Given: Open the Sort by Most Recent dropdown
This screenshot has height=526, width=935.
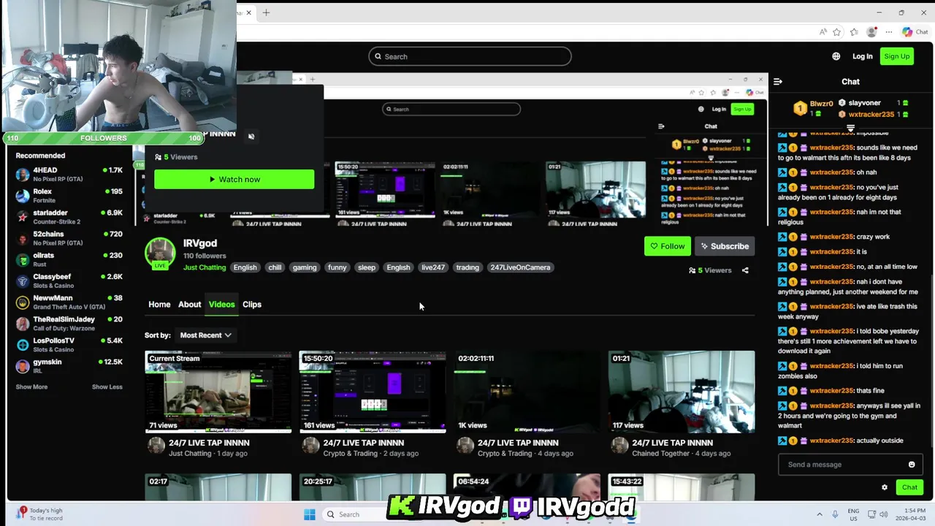Looking at the screenshot, I should click(x=205, y=335).
